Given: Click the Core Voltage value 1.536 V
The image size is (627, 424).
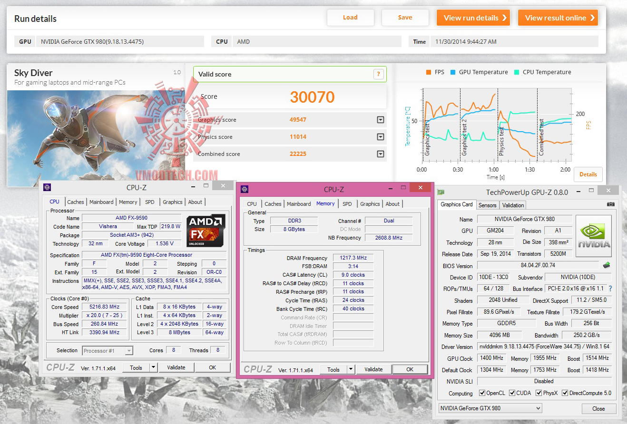Looking at the screenshot, I should (164, 243).
